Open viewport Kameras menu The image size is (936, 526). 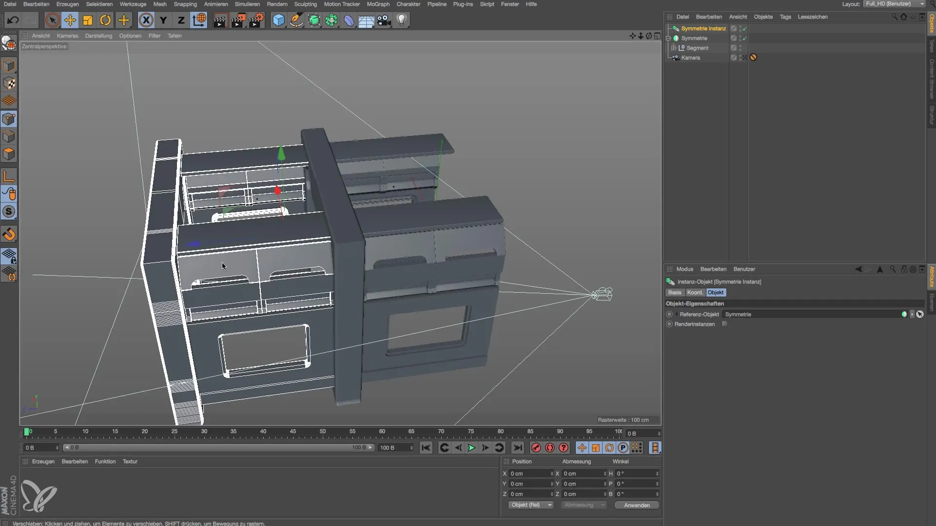pos(67,36)
